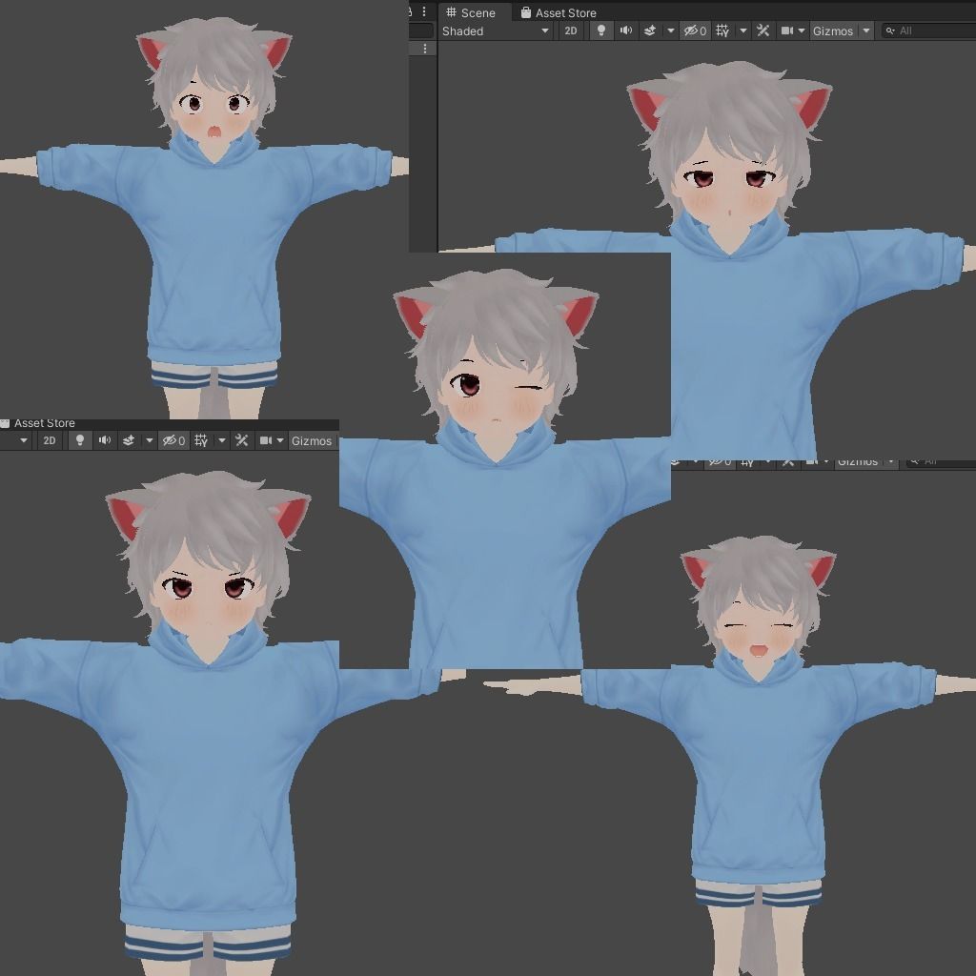Click Gizmos button next to the search field
This screenshot has width=976, height=976.
coord(833,30)
